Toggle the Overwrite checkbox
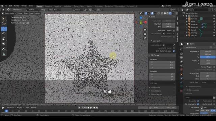The image size is (216, 121). point(198,101)
